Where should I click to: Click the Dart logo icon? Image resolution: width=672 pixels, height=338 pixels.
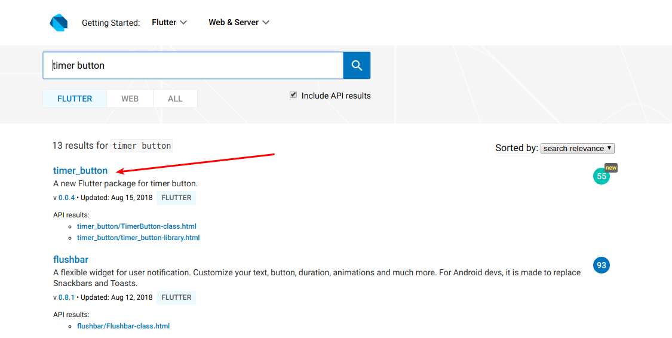pos(59,23)
